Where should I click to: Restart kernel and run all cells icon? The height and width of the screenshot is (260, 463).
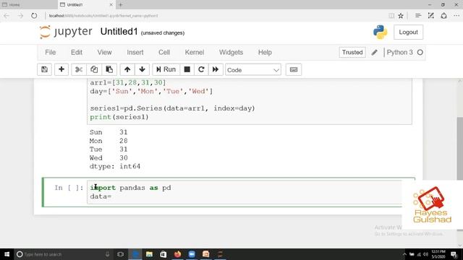(216, 69)
